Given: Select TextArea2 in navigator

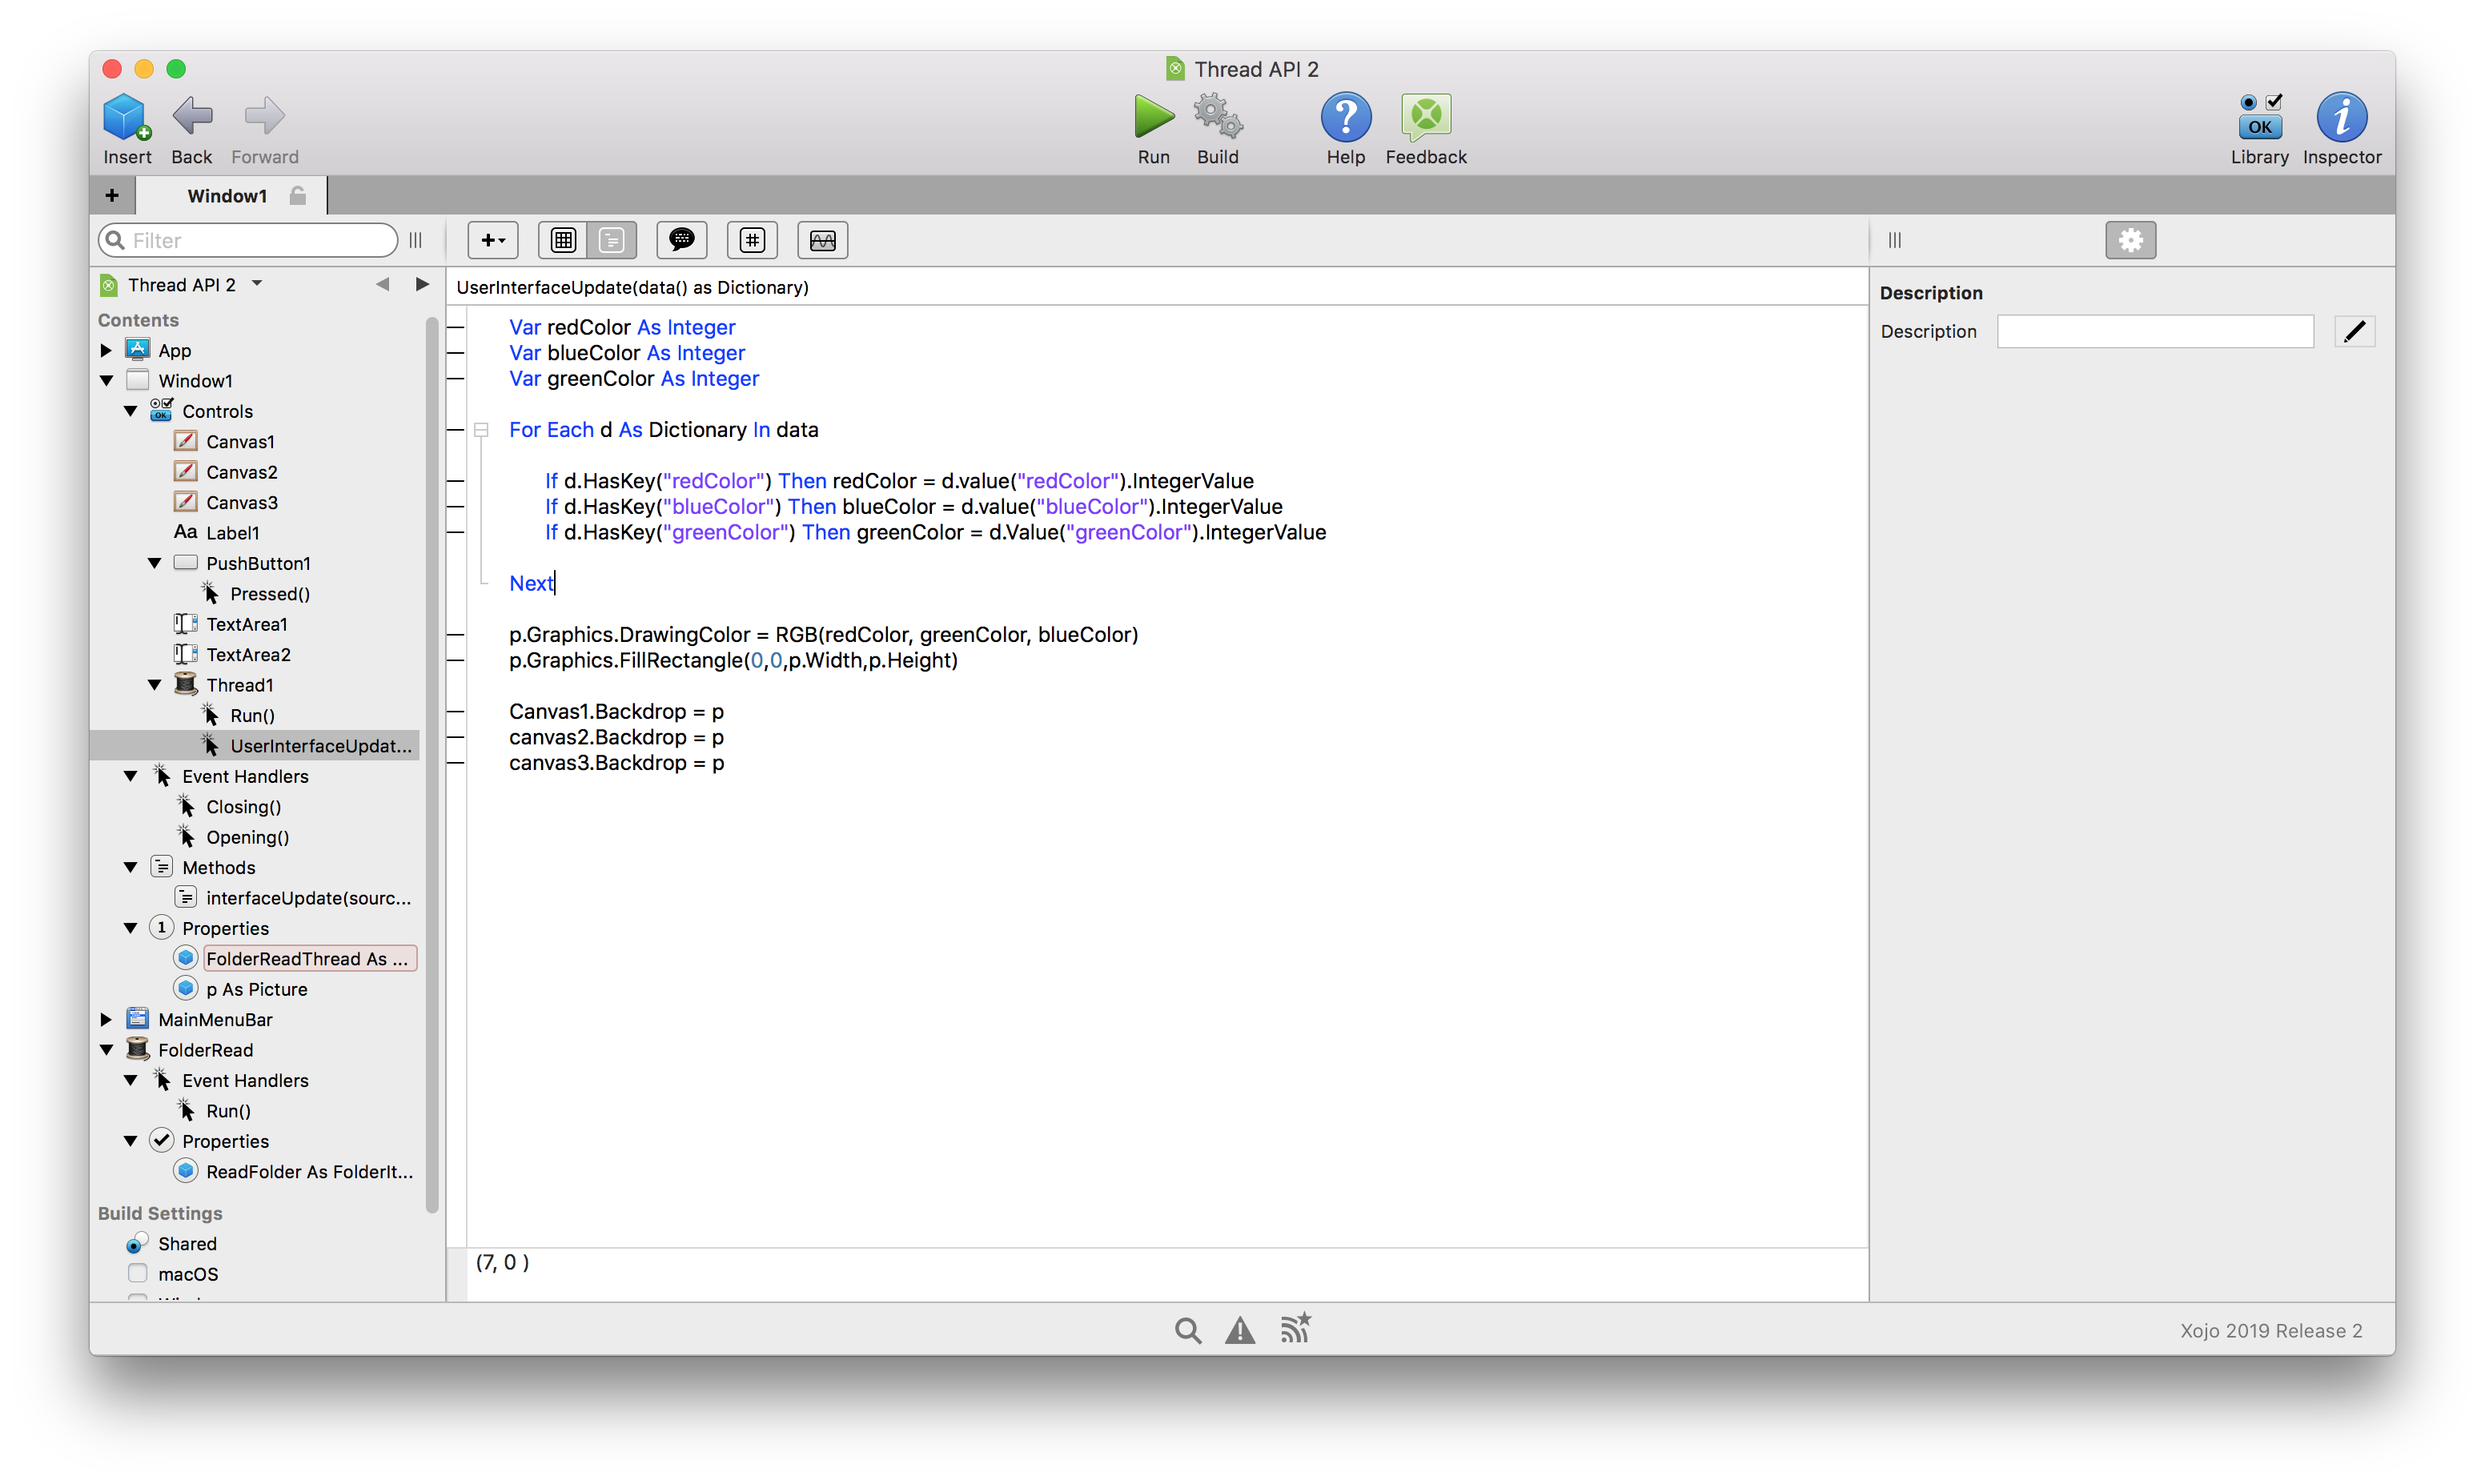Looking at the screenshot, I should (248, 654).
